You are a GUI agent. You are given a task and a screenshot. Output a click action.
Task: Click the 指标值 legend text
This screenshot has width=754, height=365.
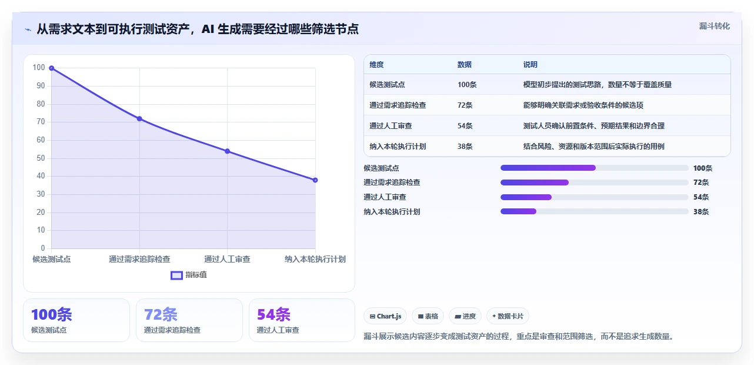tap(196, 275)
